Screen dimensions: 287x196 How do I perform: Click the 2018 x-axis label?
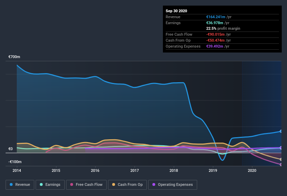(x=174, y=170)
